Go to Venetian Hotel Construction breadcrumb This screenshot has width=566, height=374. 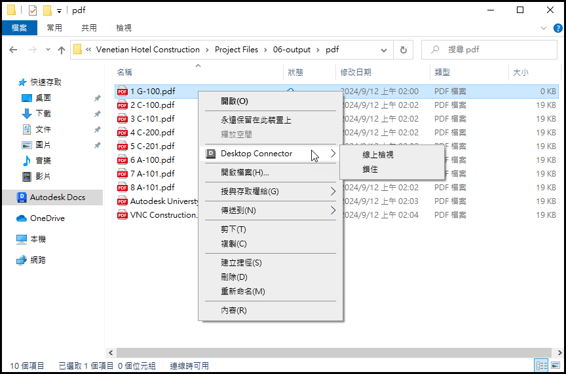(147, 50)
